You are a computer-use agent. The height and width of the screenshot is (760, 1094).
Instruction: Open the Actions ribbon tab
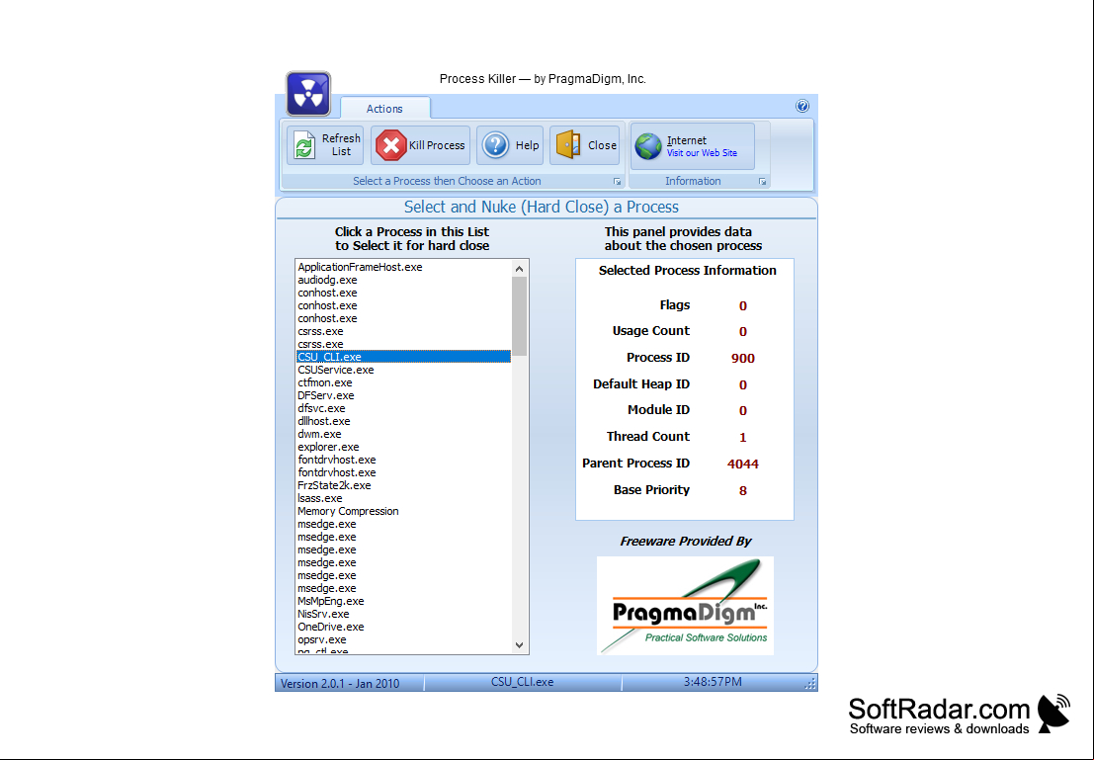tap(384, 108)
